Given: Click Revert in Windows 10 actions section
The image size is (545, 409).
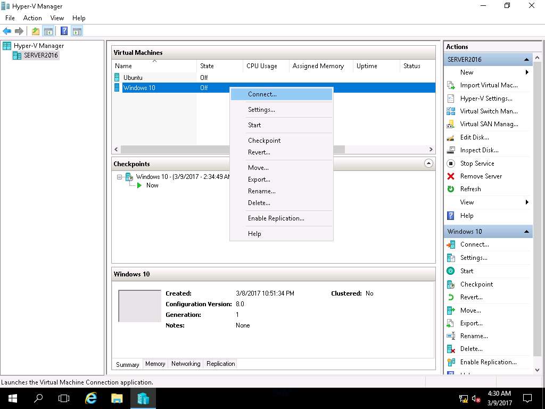Looking at the screenshot, I should 472,297.
